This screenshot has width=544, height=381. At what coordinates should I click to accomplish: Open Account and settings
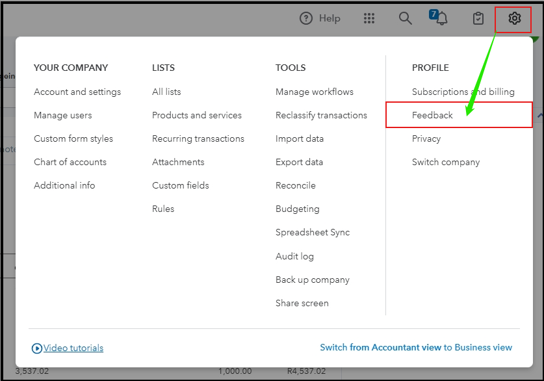[x=77, y=92]
